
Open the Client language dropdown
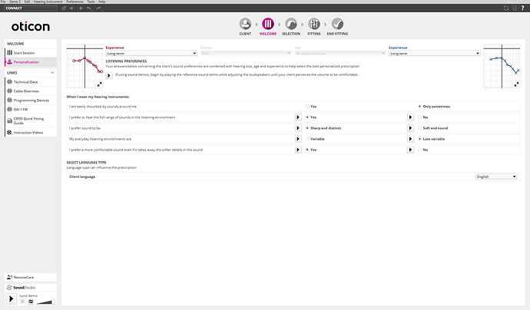click(496, 176)
